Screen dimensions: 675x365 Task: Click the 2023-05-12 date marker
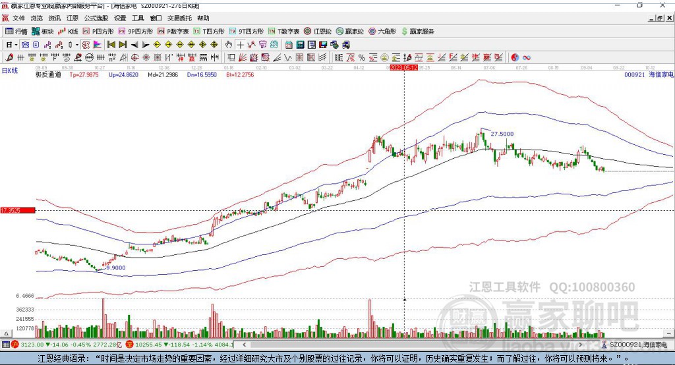(404, 68)
